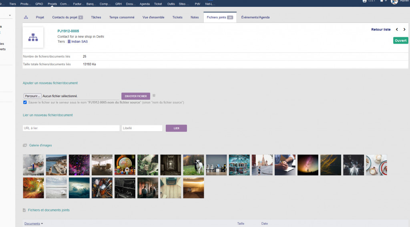Open the dark corridor thumbnail
410x227 pixels.
pyautogui.click(x=171, y=165)
